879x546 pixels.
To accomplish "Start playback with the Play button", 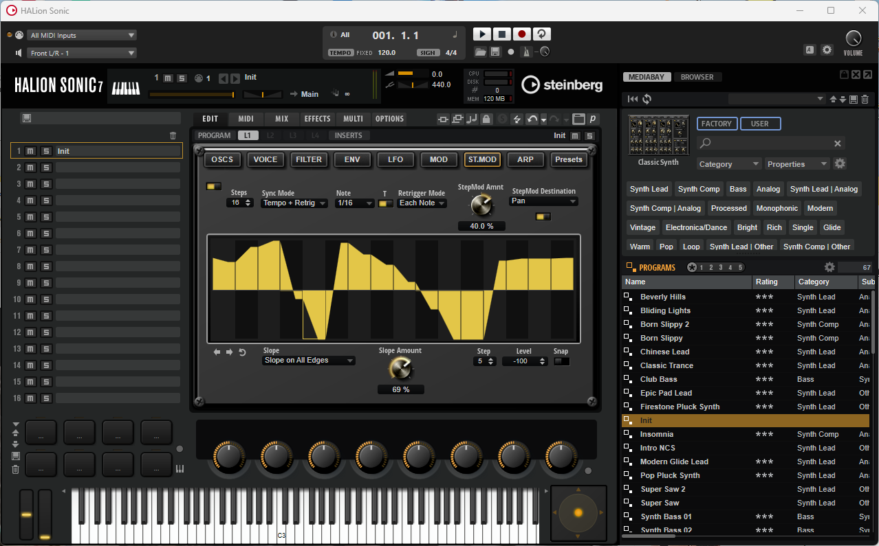I will pyautogui.click(x=482, y=34).
